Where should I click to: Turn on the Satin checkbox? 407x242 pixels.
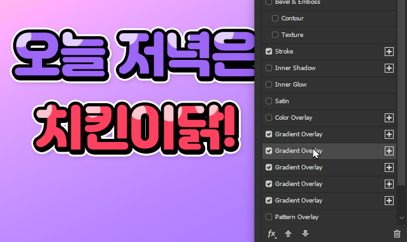pyautogui.click(x=269, y=101)
